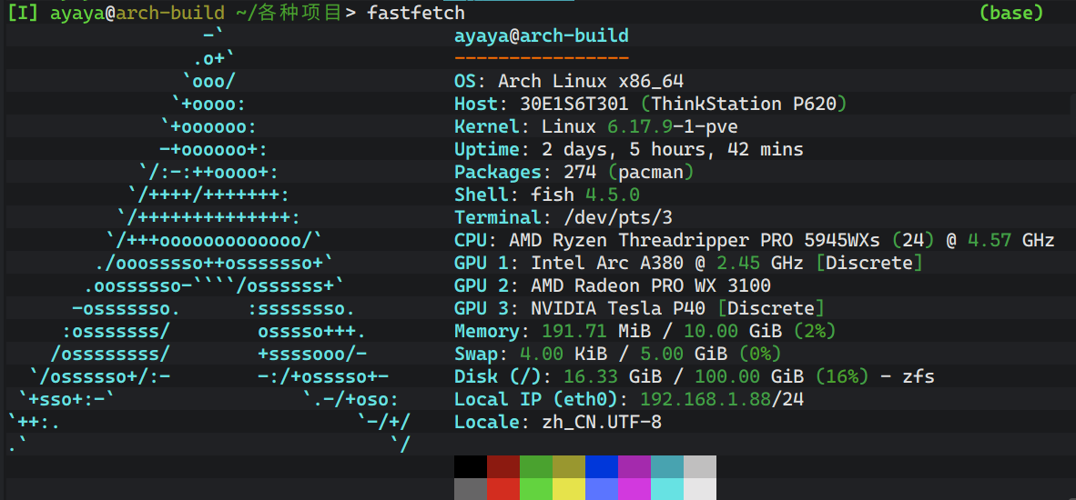Click the dark red color block
1076x500 pixels.
click(x=503, y=466)
